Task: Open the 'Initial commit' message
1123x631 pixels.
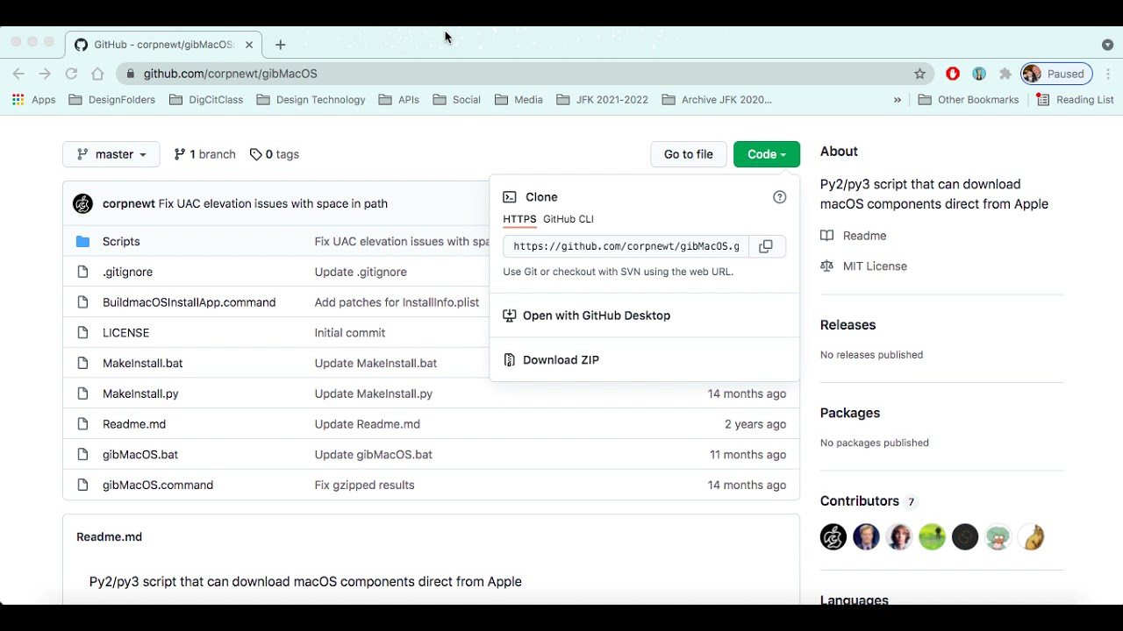Action: pyautogui.click(x=350, y=333)
